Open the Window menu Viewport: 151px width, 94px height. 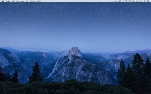(33, 1)
